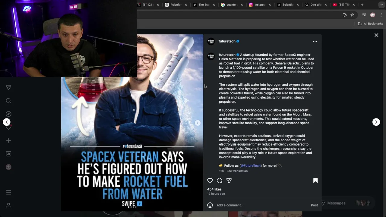
Task: Close the Instagram browser tab
Action: click(270, 5)
